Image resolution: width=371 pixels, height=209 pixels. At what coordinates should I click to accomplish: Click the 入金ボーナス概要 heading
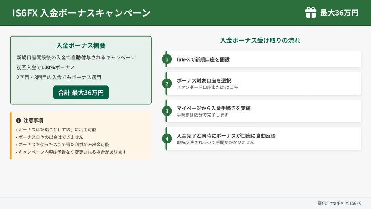point(81,46)
